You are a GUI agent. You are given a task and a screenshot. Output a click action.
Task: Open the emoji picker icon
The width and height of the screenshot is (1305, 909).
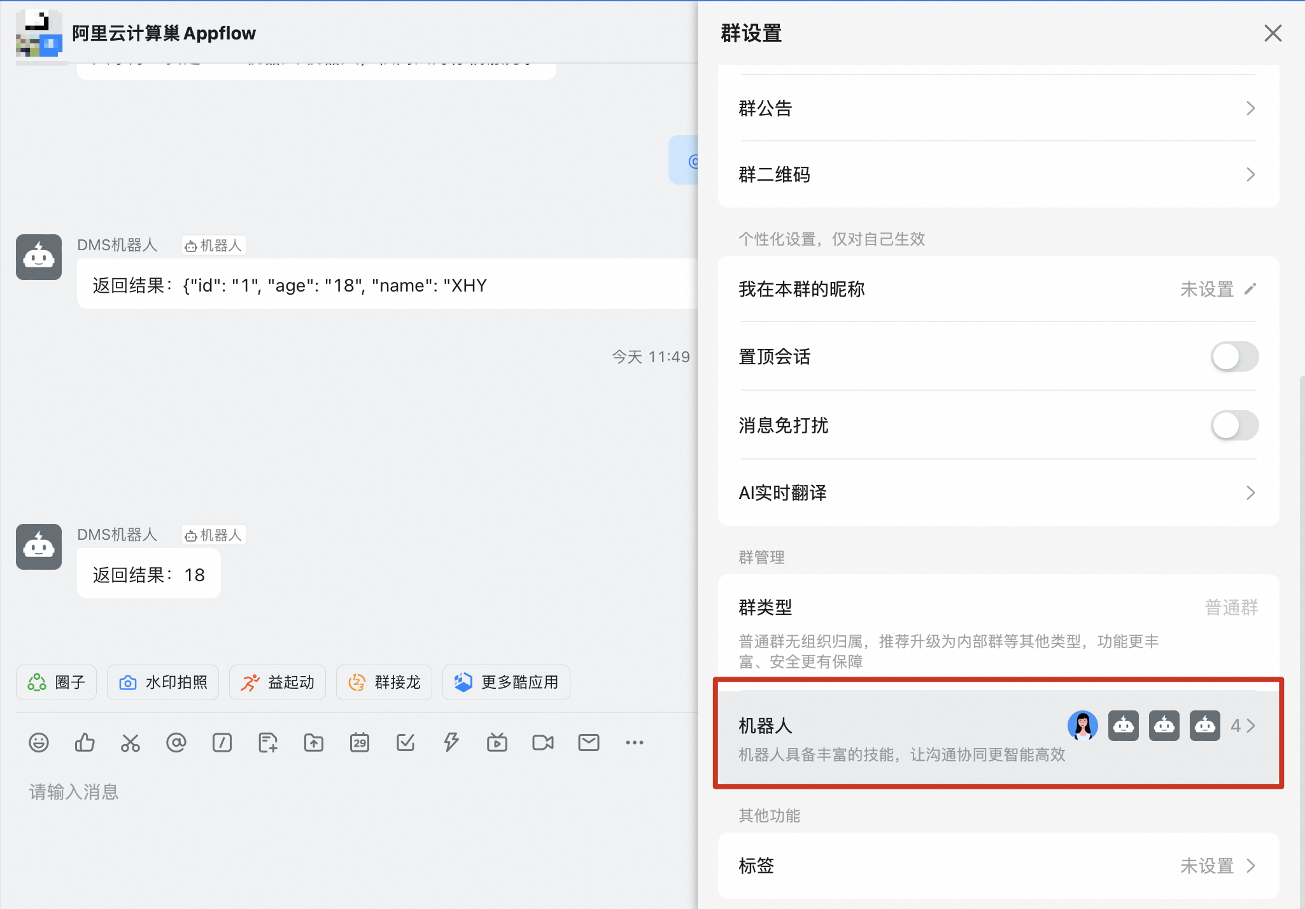pos(39,742)
